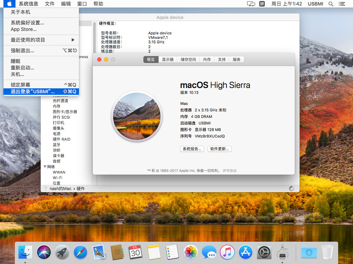Select 光纤通道 in sidebar
The image size is (353, 264).
coord(60,101)
